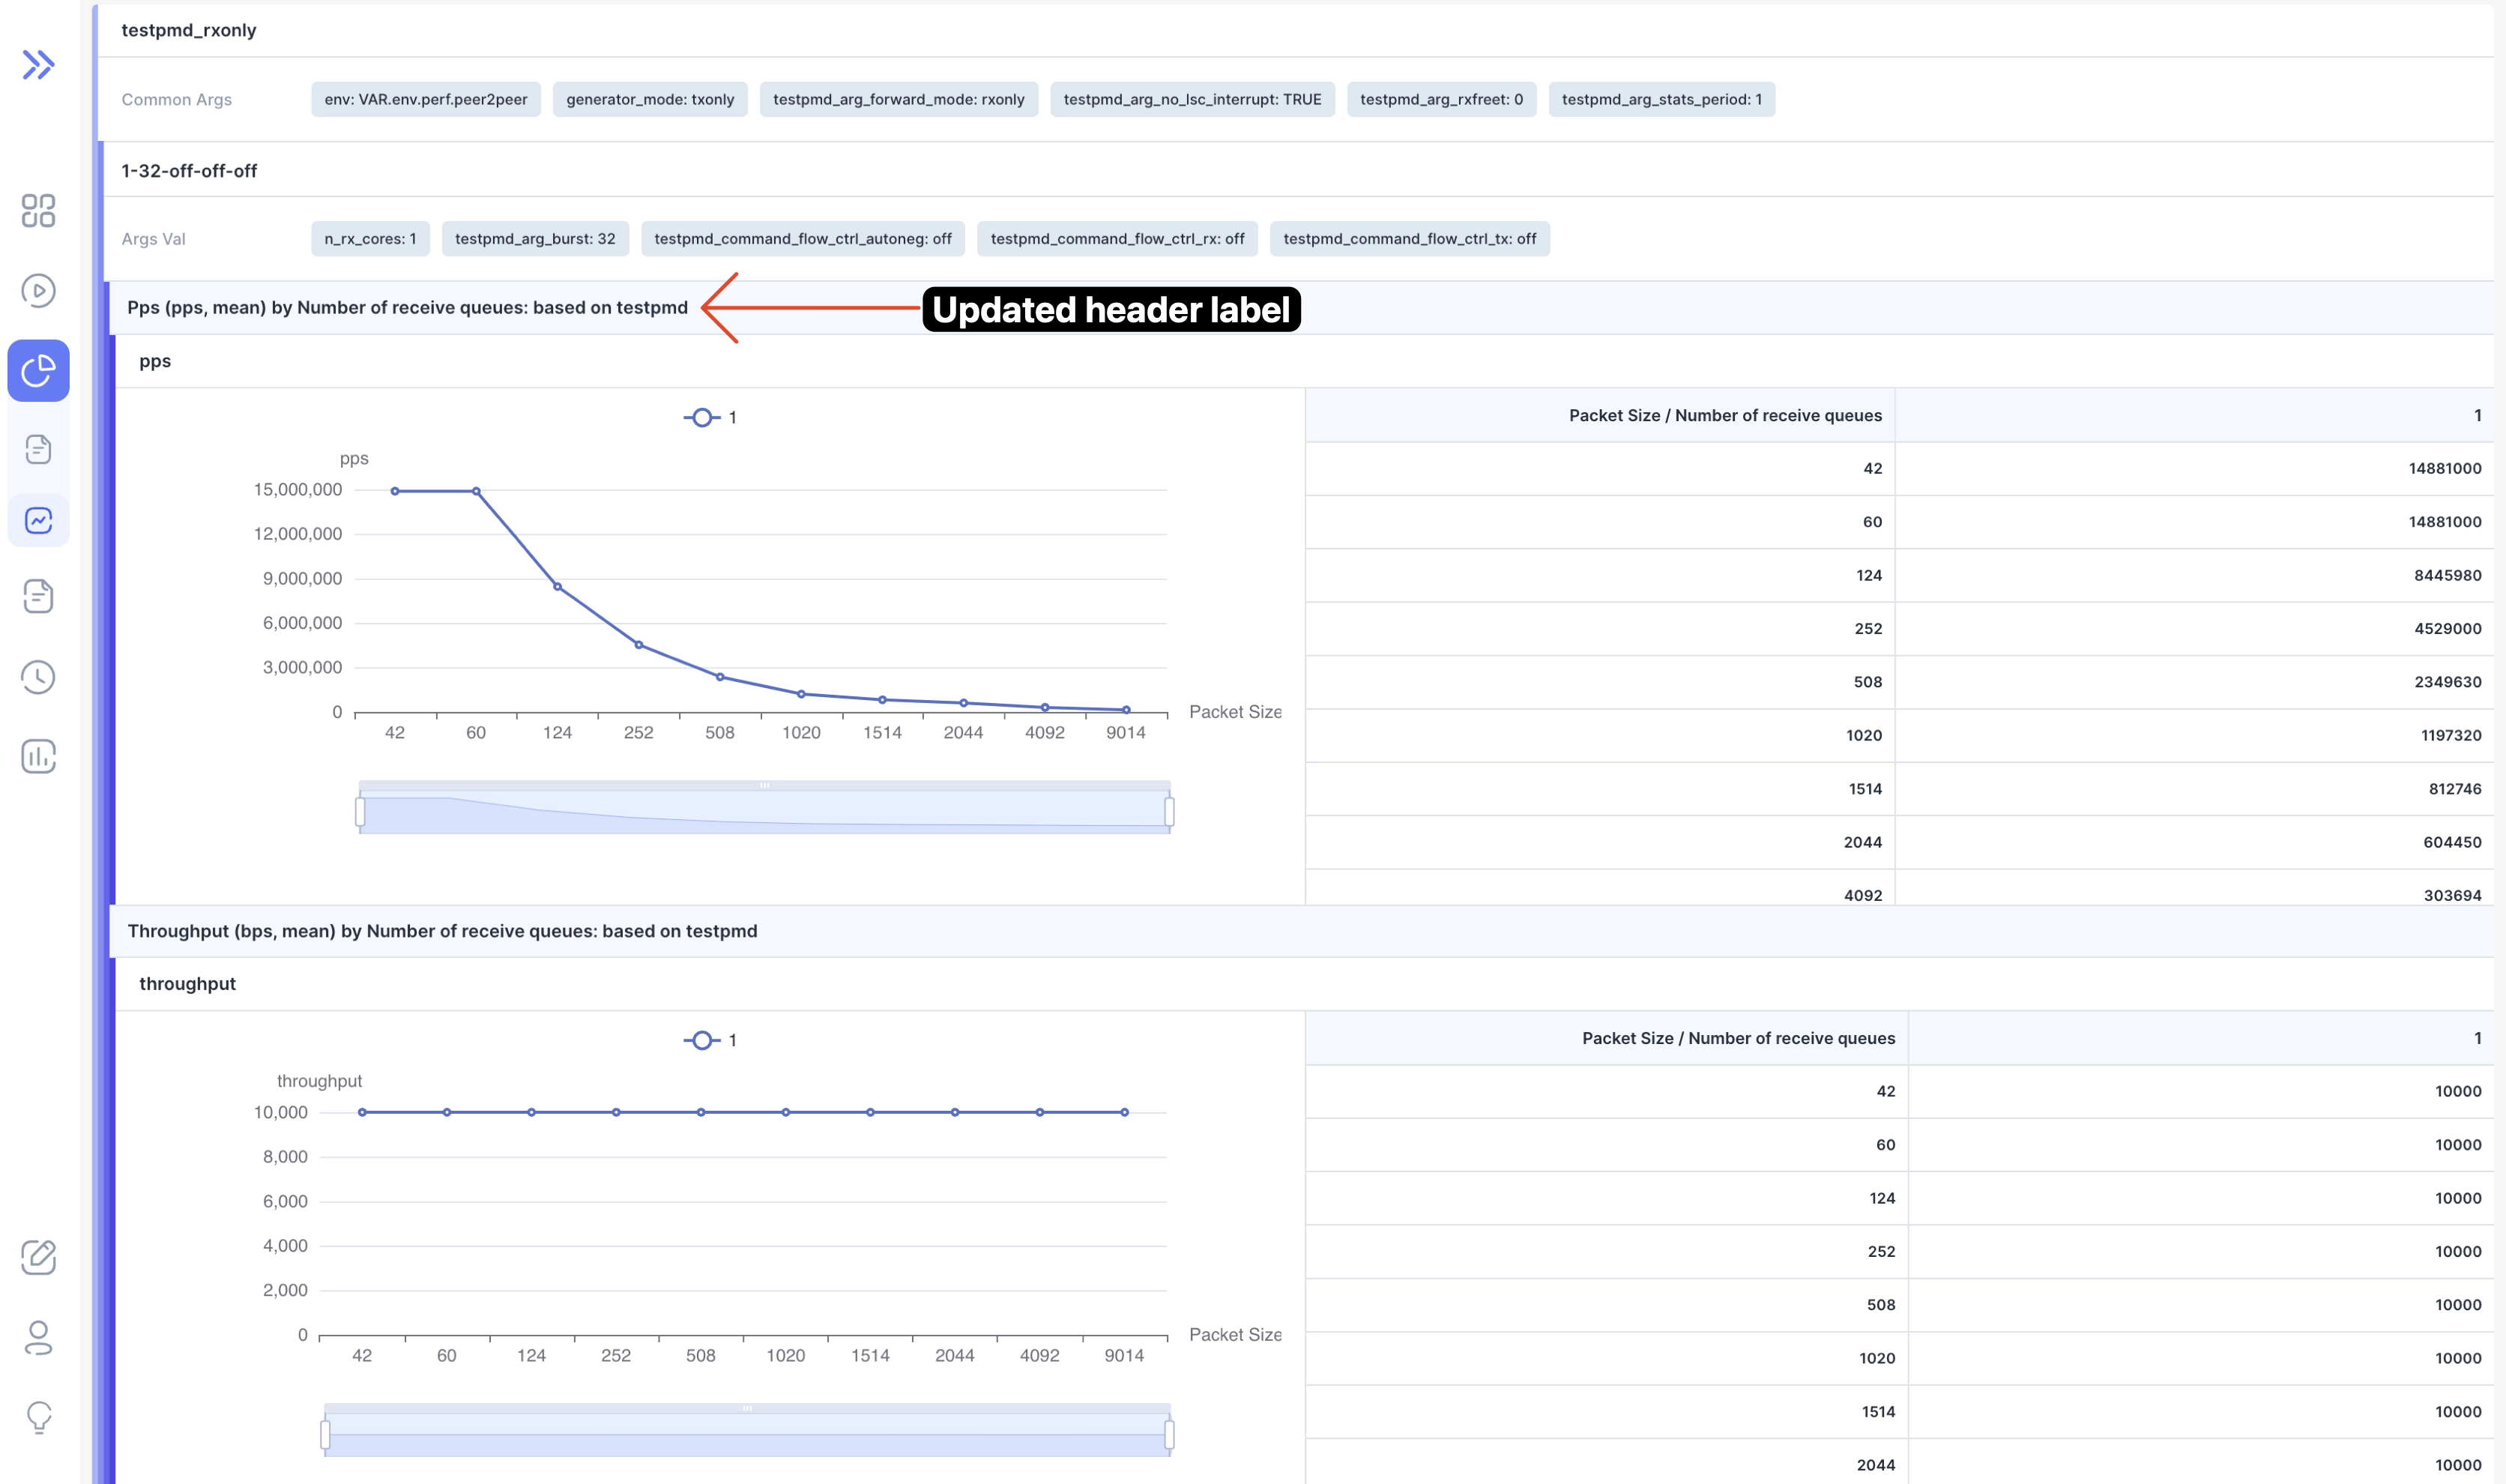The width and height of the screenshot is (2506, 1484).
Task: Click the Throughput (bps, mean) section header
Action: [x=442, y=931]
